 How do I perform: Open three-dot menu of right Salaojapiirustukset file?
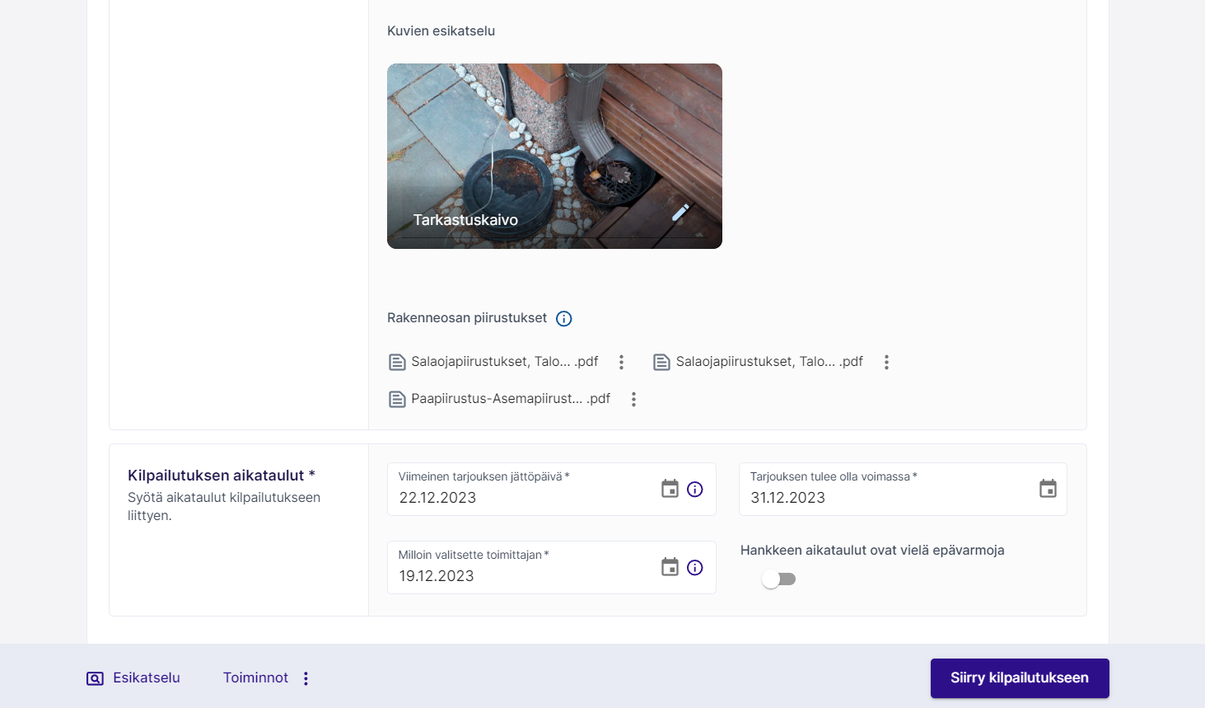pos(886,363)
